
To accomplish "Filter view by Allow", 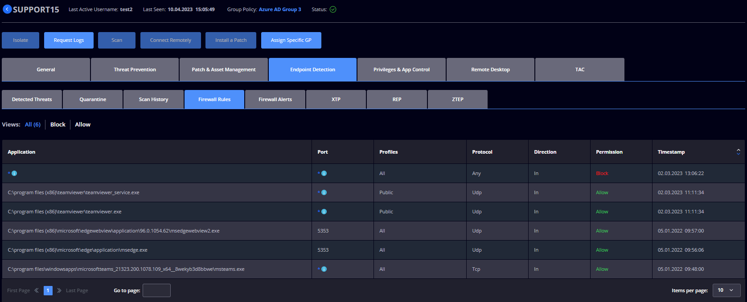I will [82, 124].
